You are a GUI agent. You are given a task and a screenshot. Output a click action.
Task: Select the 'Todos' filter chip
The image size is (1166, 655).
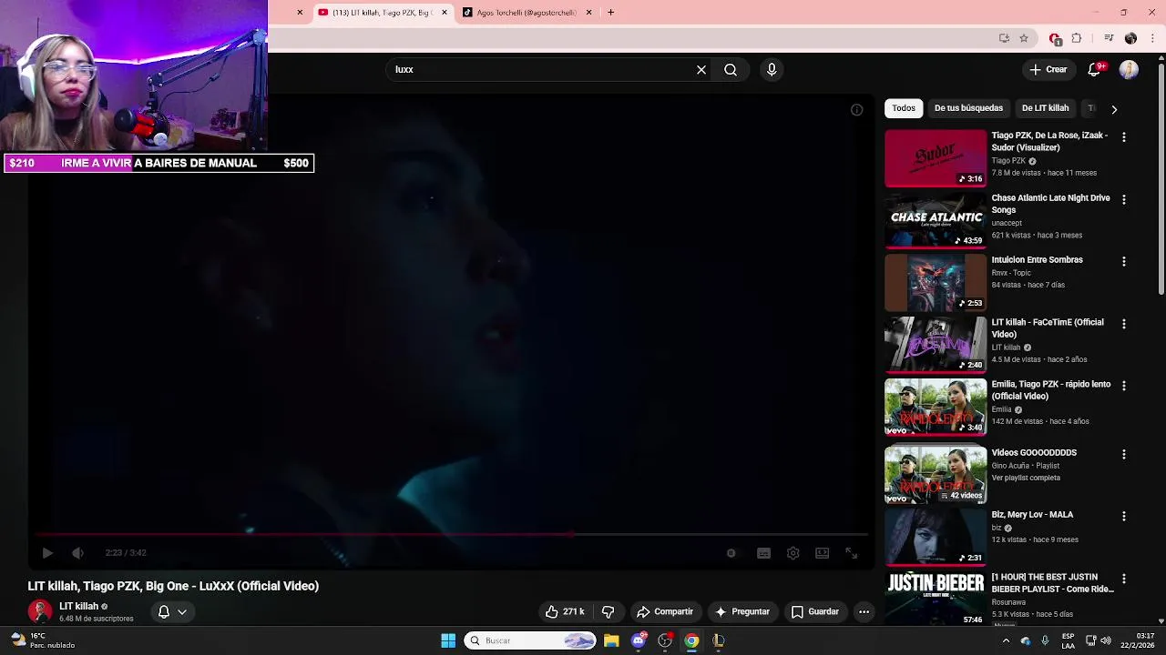pyautogui.click(x=904, y=108)
